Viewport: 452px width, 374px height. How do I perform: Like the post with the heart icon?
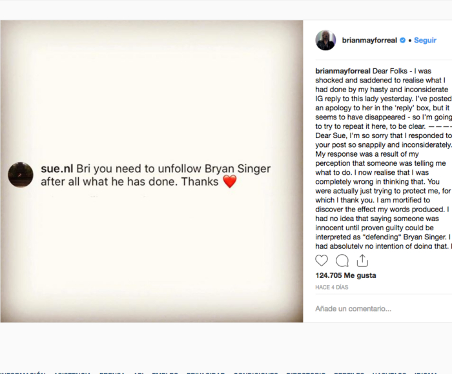[322, 261]
